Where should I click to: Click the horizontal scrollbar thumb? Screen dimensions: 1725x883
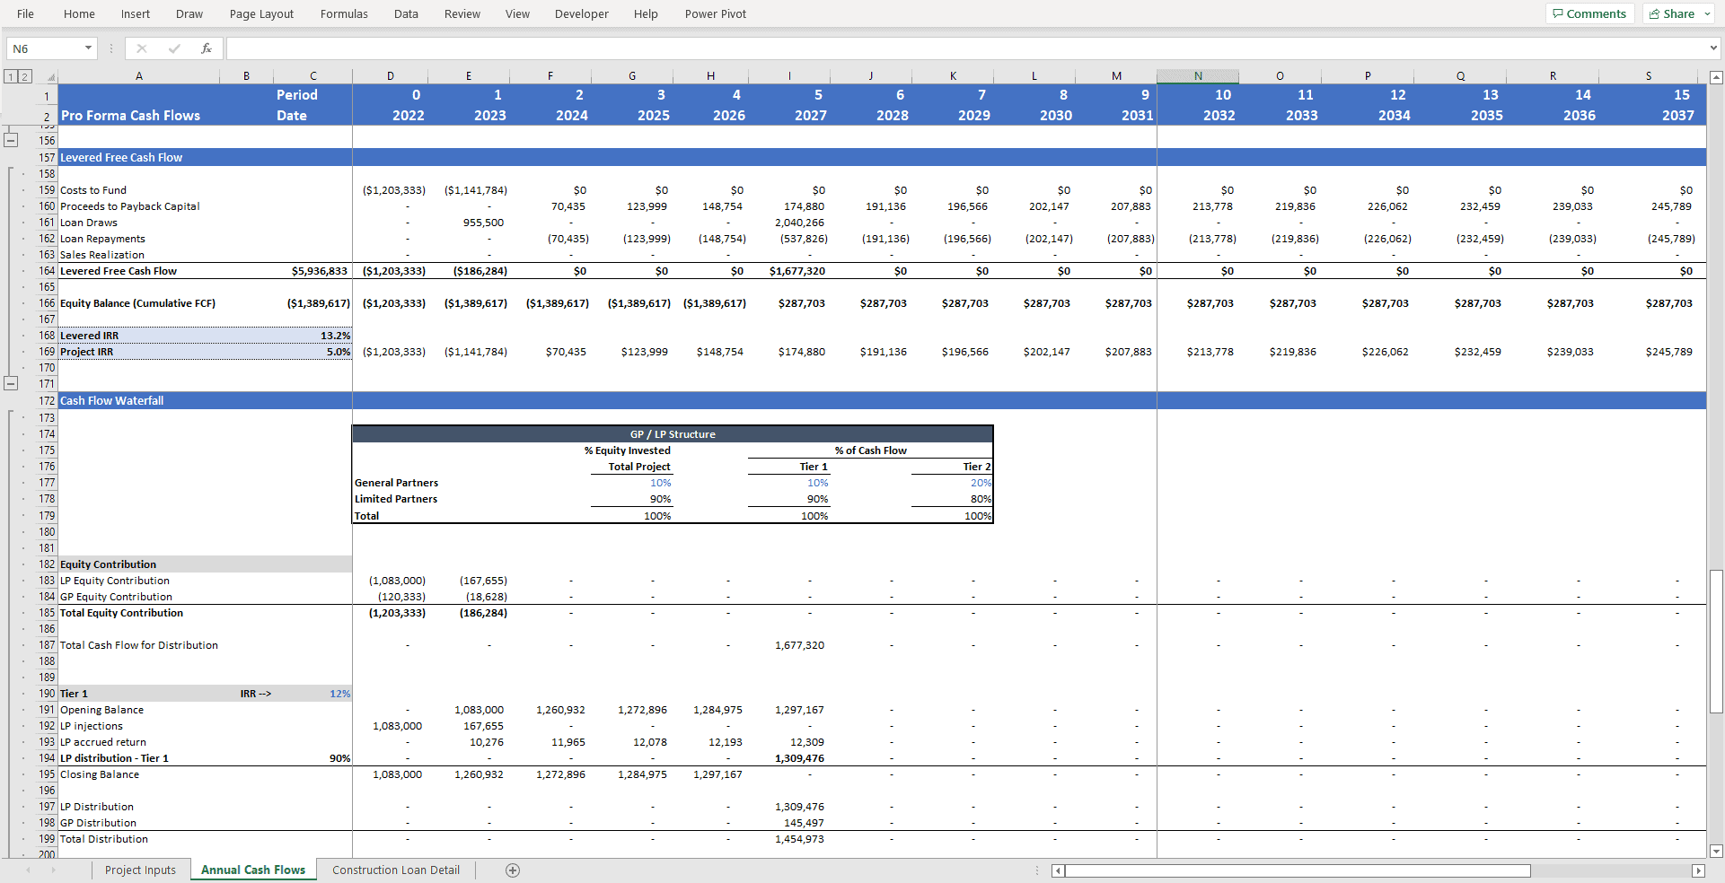tap(1298, 870)
